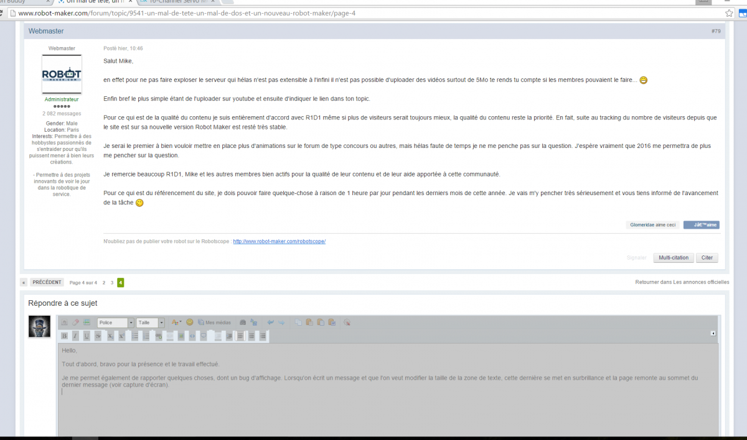Click the bookmark star icon

tap(729, 13)
